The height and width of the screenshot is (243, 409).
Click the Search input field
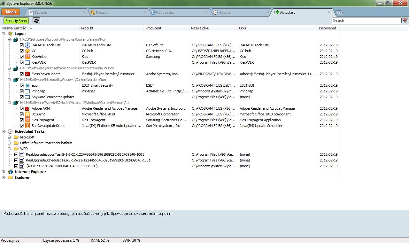pyautogui.click(x=367, y=20)
